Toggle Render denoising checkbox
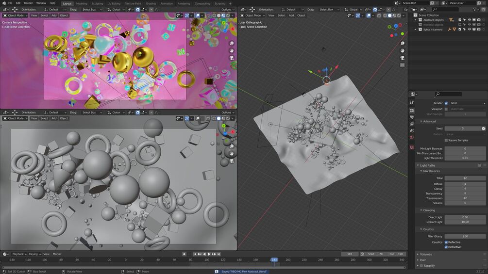Viewport: 488px width, 274px height. coord(446,103)
